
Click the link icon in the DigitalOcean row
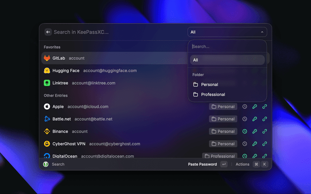click(264, 156)
